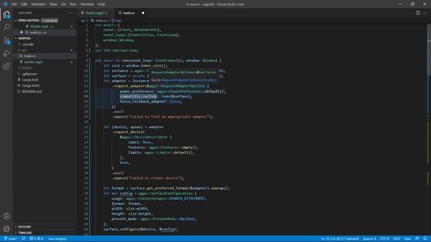
Task: Change end of line sequence CRLF
Action: pos(397,239)
